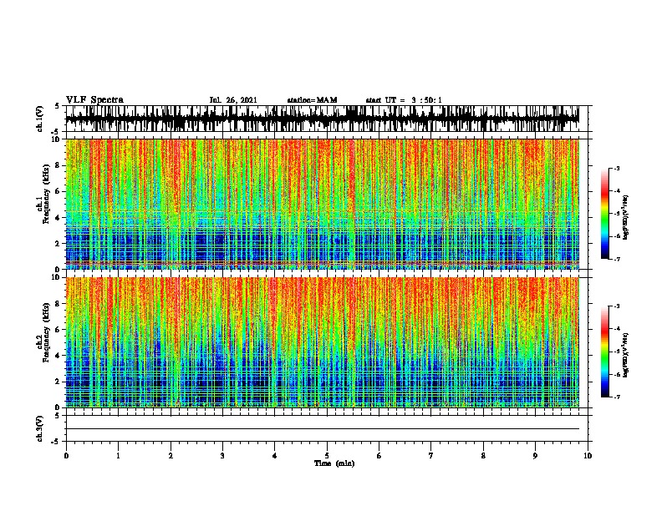Click the flat ch.3 voltage trace line

tap(322, 429)
